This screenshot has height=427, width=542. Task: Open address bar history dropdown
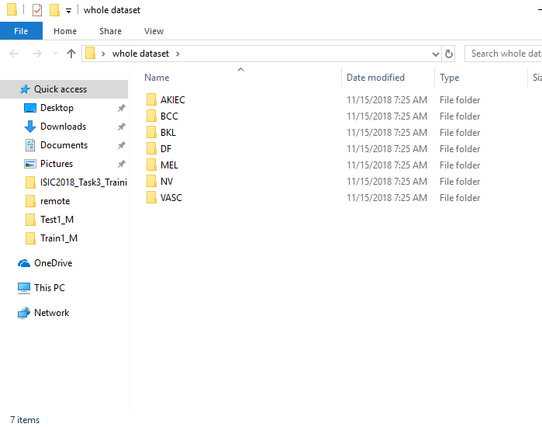click(x=436, y=54)
